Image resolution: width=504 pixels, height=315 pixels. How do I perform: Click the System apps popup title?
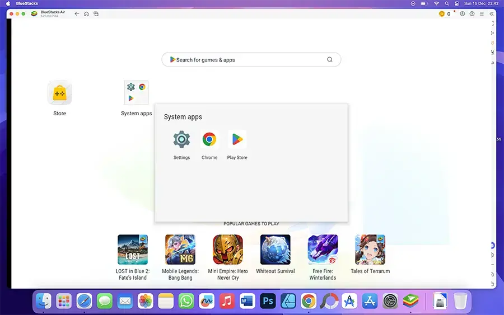pyautogui.click(x=183, y=117)
